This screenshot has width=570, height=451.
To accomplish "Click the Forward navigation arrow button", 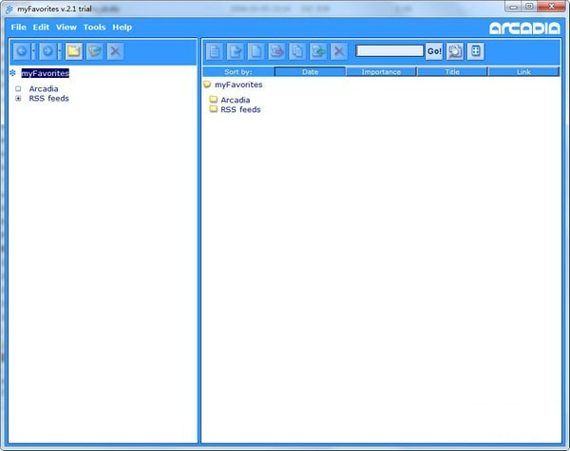I will click(47, 51).
